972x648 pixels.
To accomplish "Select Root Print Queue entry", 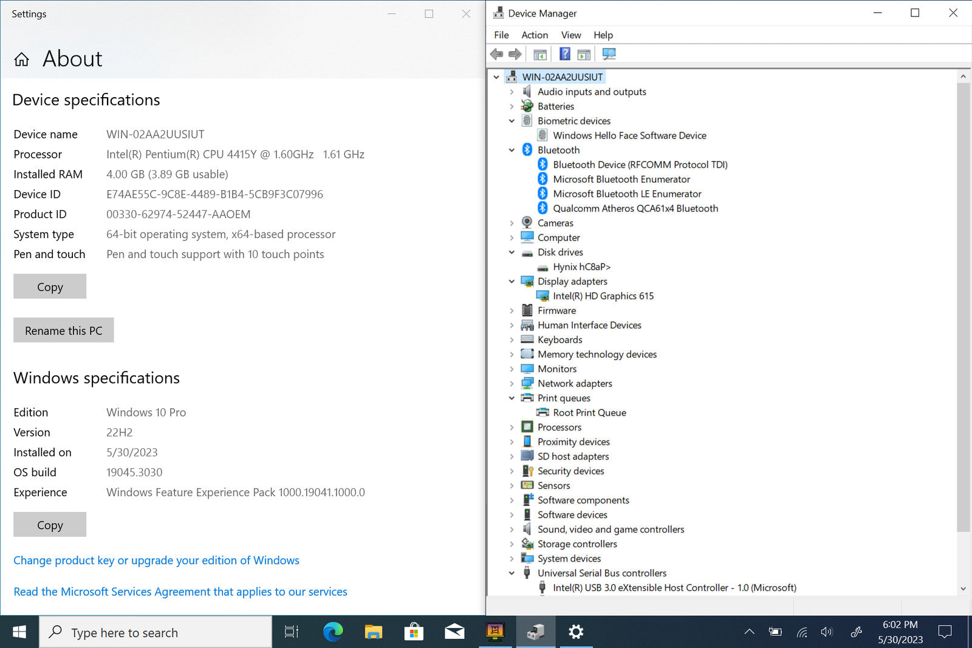I will pos(589,412).
